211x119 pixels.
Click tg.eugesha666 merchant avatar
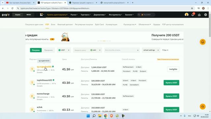[32, 69]
